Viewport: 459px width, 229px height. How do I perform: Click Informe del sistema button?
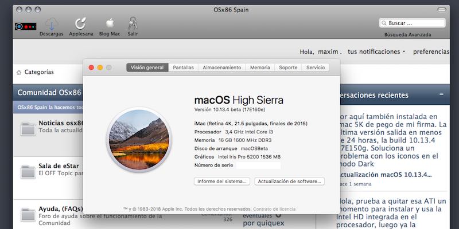[x=222, y=181]
